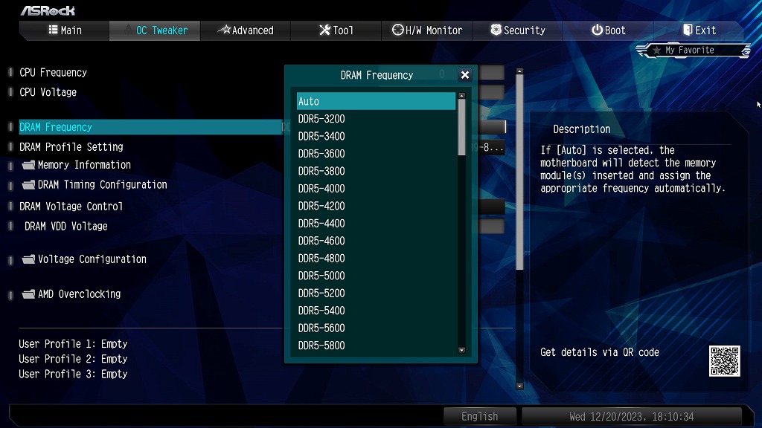The width and height of the screenshot is (762, 428).
Task: Click the QR code image
Action: pos(724,361)
